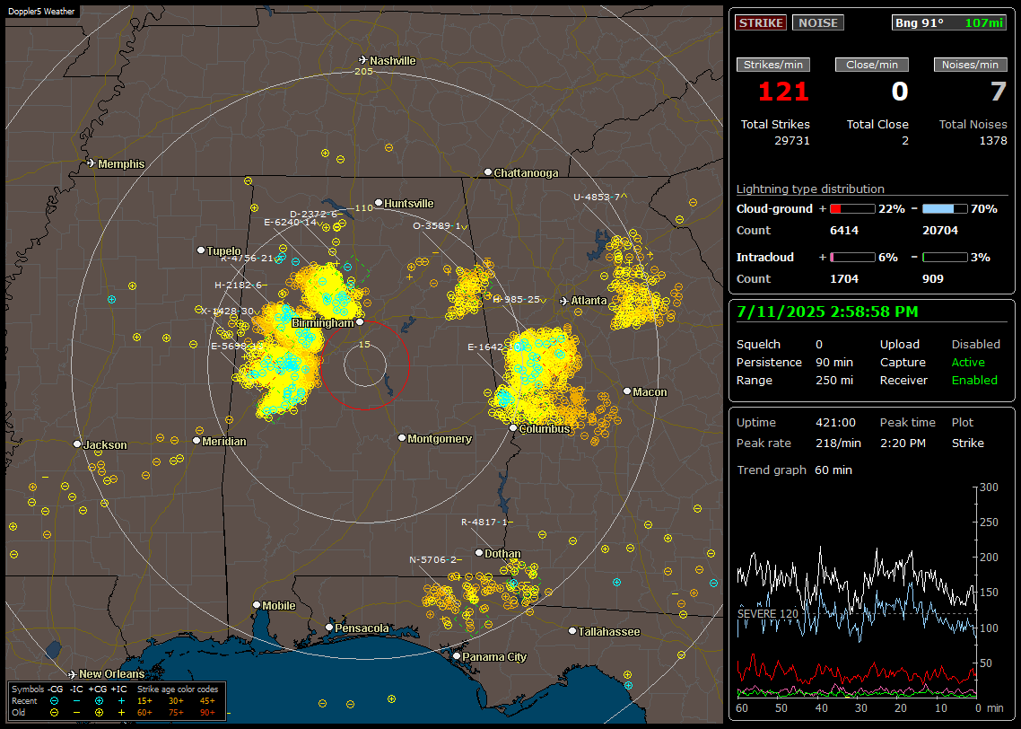Click the Noises/min header button
The height and width of the screenshot is (729, 1021).
tap(970, 65)
